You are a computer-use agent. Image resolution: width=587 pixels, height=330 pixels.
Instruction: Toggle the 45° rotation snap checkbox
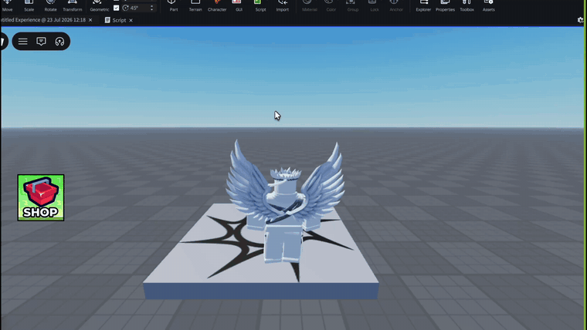(x=117, y=8)
